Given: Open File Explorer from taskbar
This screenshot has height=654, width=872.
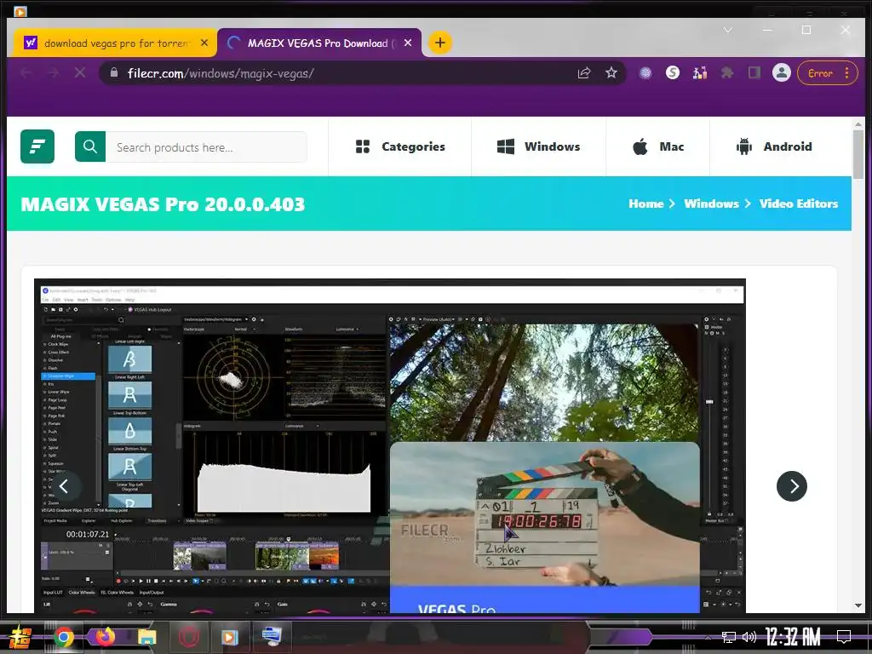Looking at the screenshot, I should click(146, 637).
